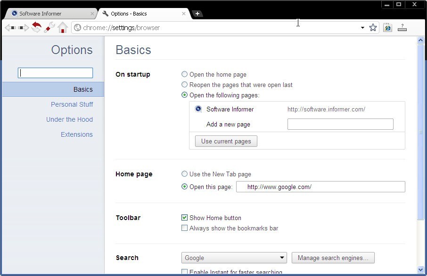The height and width of the screenshot is (276, 427).
Task: Uncheck Show Home button checkbox
Action: [x=184, y=217]
